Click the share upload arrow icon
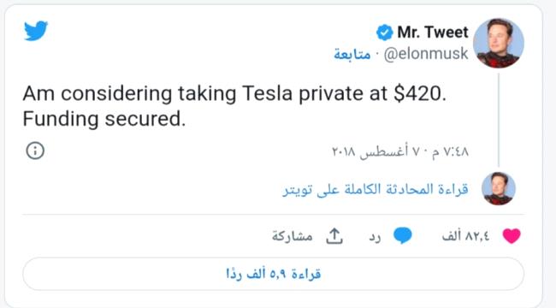Viewport: 556px width, 308px height. (x=334, y=236)
